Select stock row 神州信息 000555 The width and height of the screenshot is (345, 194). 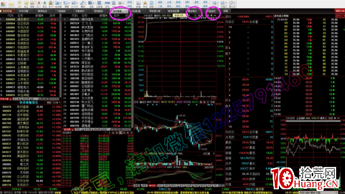click(x=97, y=19)
